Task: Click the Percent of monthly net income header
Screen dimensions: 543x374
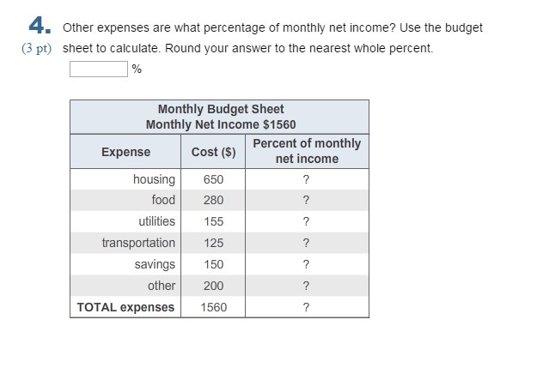Action: [x=307, y=151]
